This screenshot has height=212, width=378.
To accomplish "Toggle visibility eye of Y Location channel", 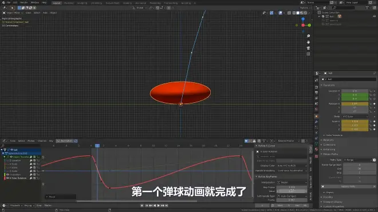I will tap(7, 175).
